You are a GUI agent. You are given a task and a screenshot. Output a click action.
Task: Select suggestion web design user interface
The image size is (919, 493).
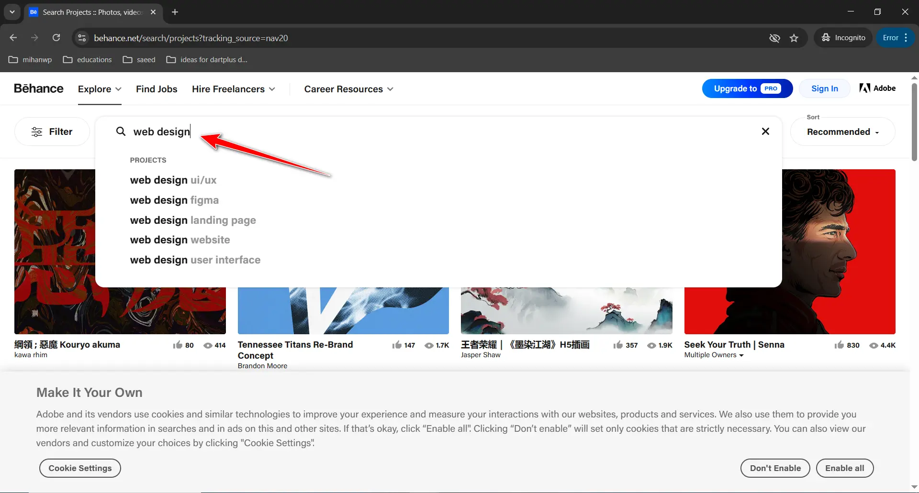pos(195,260)
